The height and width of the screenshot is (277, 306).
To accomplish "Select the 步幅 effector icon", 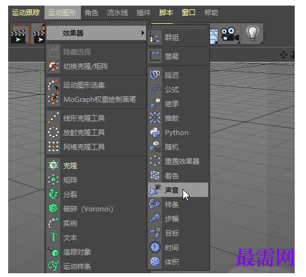I will [155, 219].
